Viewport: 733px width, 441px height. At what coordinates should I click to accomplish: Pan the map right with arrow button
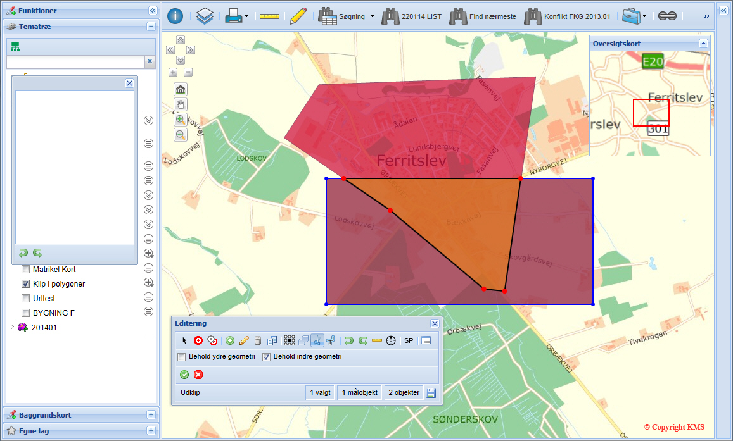click(191, 50)
